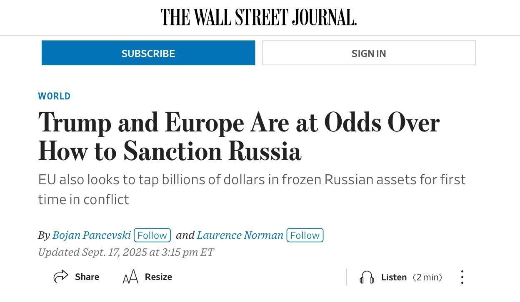Click the headphones Listen icon
Image resolution: width=520 pixels, height=302 pixels.
coord(367,277)
